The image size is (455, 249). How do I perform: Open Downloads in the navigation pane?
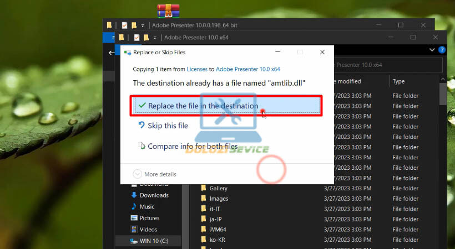click(154, 195)
